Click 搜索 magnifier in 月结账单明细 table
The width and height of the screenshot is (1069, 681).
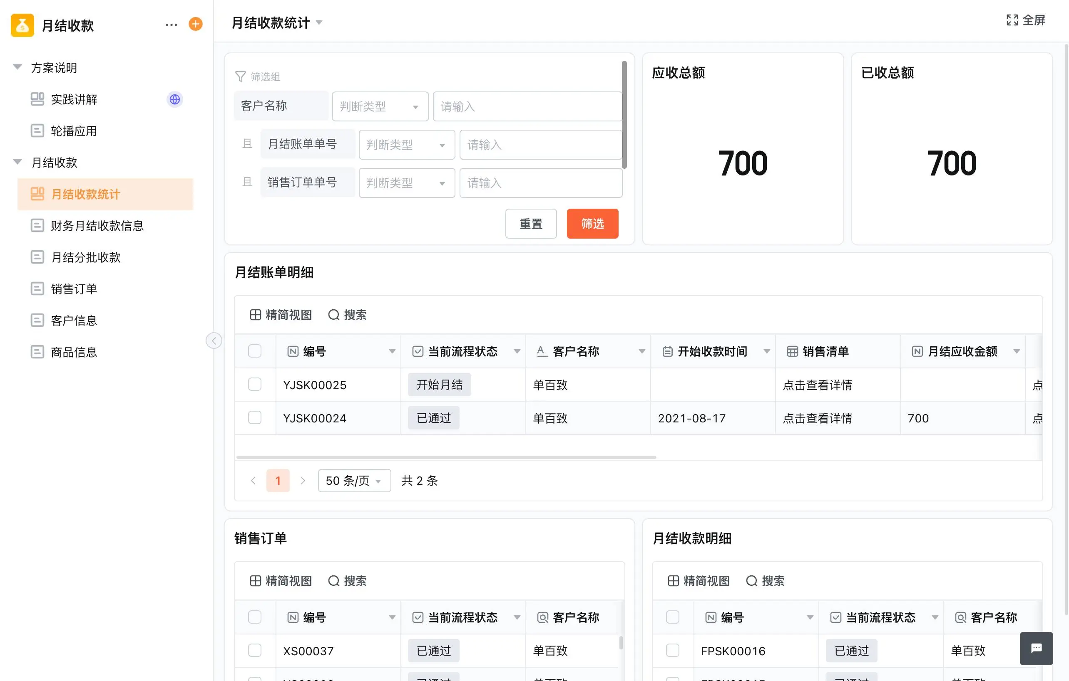point(334,315)
